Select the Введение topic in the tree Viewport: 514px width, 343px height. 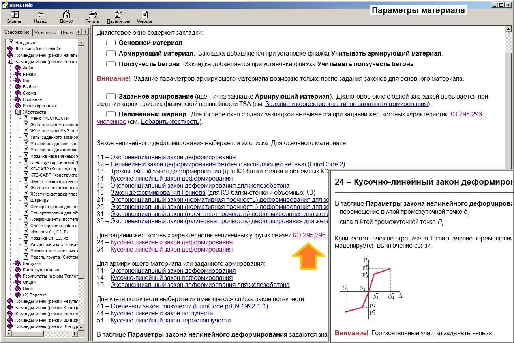[25, 43]
